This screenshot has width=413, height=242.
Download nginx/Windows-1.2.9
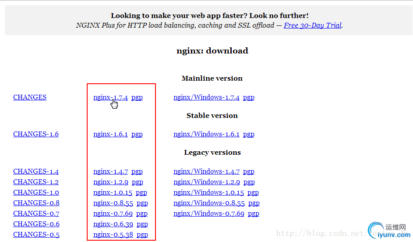[x=207, y=182]
